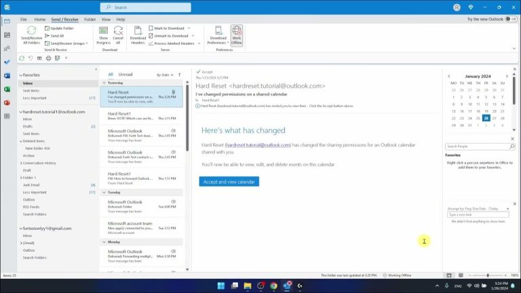Click the Search People input field

coord(478,146)
